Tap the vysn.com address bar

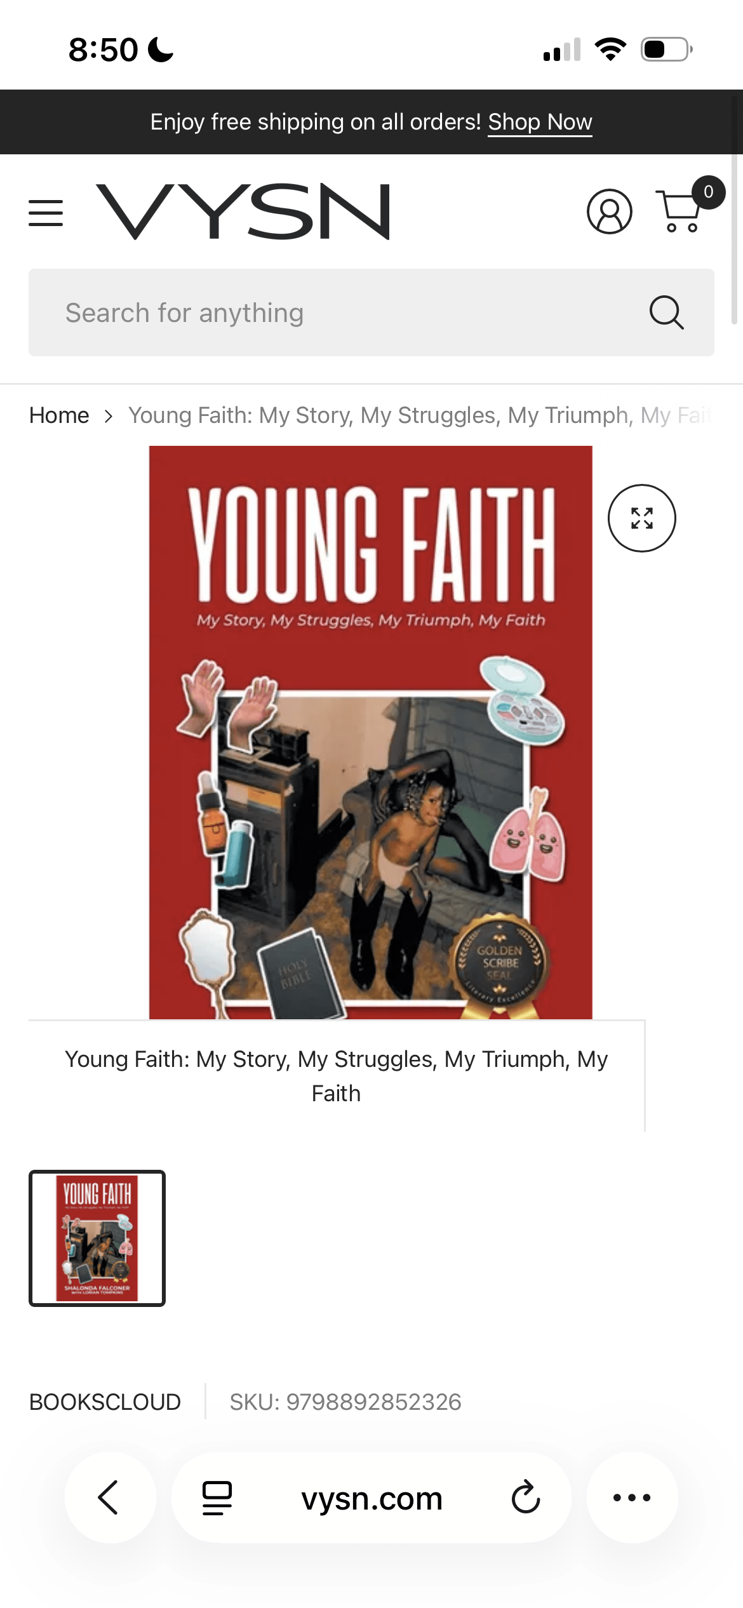(x=371, y=1498)
